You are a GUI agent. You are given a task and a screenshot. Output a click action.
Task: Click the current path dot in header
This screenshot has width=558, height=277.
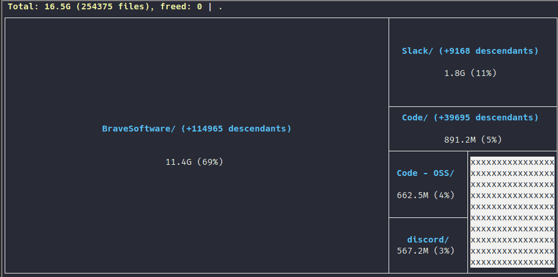click(x=221, y=6)
